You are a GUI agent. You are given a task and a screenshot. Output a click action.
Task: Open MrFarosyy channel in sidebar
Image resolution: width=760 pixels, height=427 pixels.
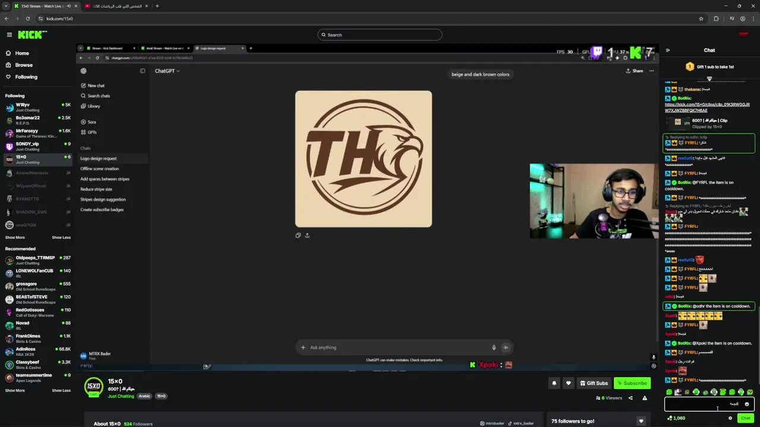click(x=37, y=133)
